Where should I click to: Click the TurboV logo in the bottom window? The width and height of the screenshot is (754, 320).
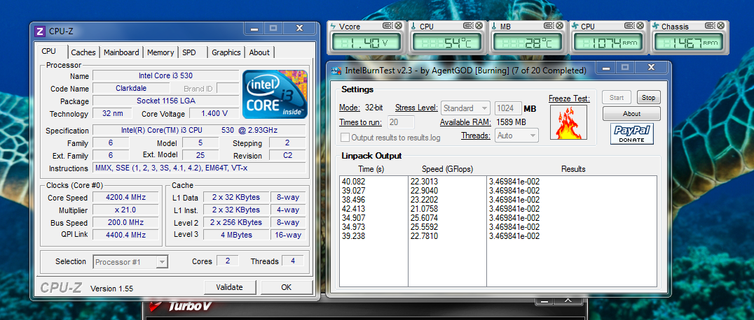point(180,306)
